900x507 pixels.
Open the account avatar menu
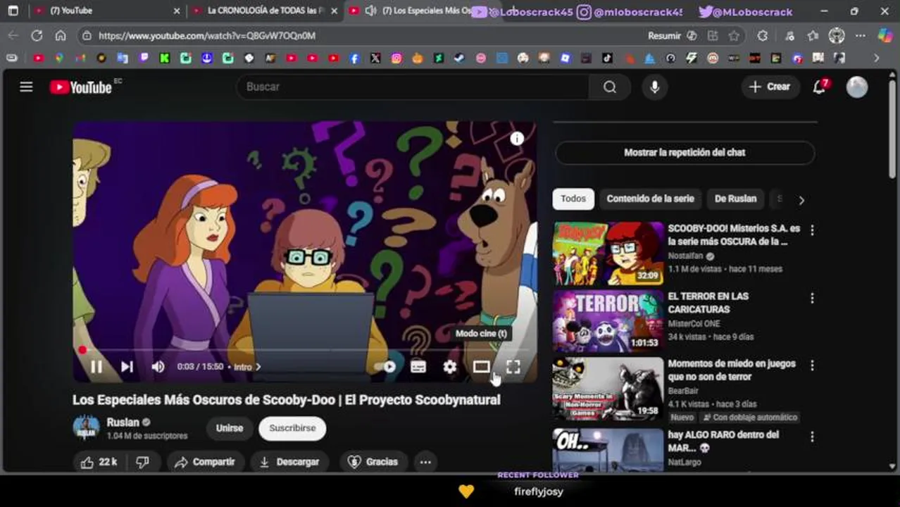857,87
